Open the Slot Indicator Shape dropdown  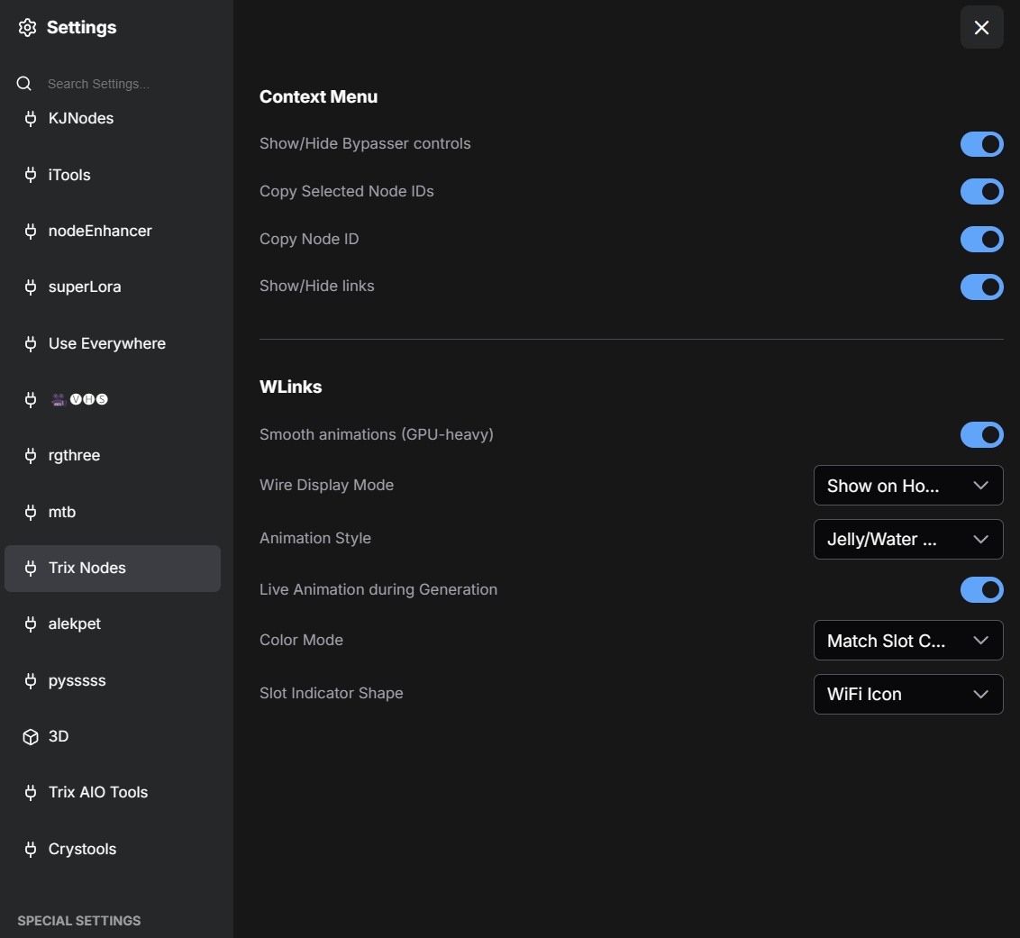coord(908,694)
